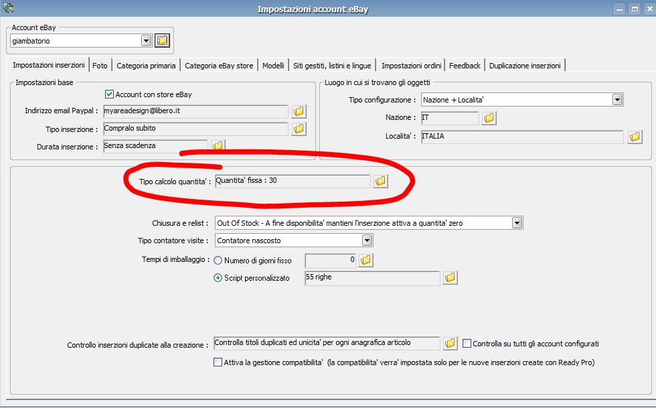Click Nazione field containing IT
This screenshot has width=656, height=408.
pos(450,118)
